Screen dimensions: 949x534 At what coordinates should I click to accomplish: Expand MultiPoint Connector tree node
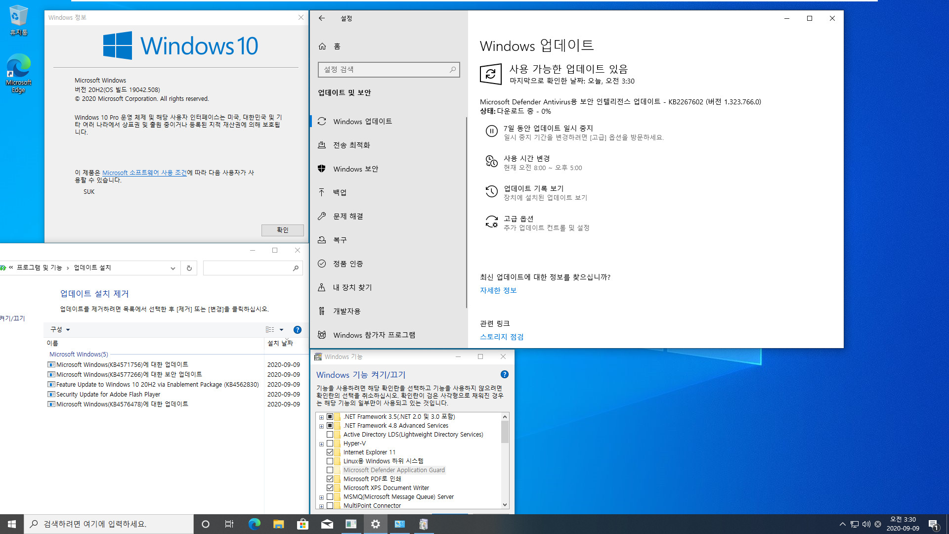pyautogui.click(x=321, y=506)
